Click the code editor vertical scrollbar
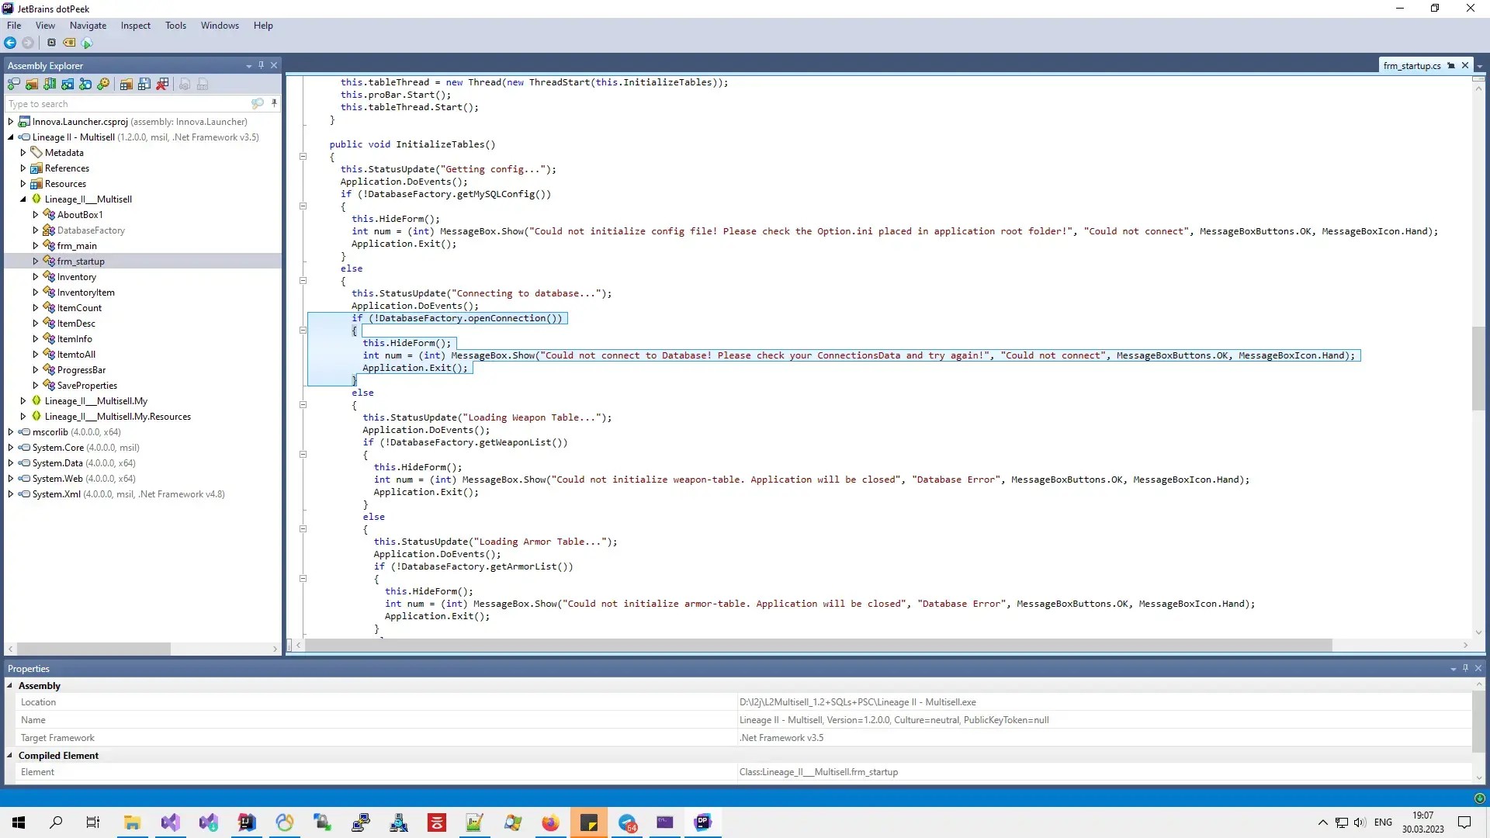This screenshot has width=1490, height=838. pyautogui.click(x=1478, y=369)
